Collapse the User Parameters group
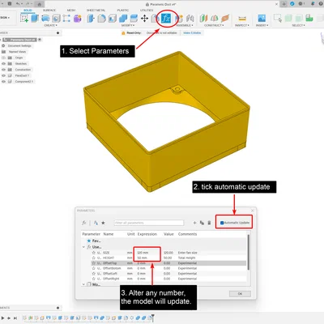Screen dimensions: 324x324 tap(83, 247)
